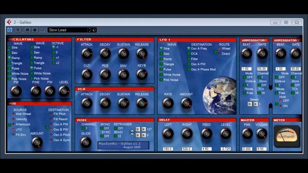The width and height of the screenshot is (308, 173).
Task: Open the Slow Lead preset name field
Action: tap(67, 30)
